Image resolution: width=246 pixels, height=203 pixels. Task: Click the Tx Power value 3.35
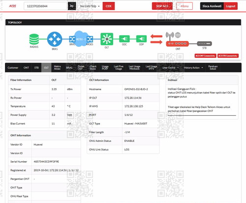click(x=54, y=89)
